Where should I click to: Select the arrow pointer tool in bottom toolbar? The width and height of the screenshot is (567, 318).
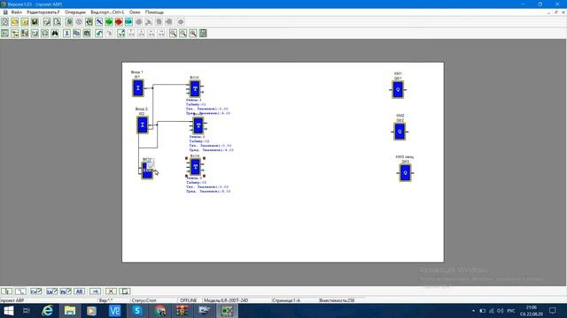6,291
